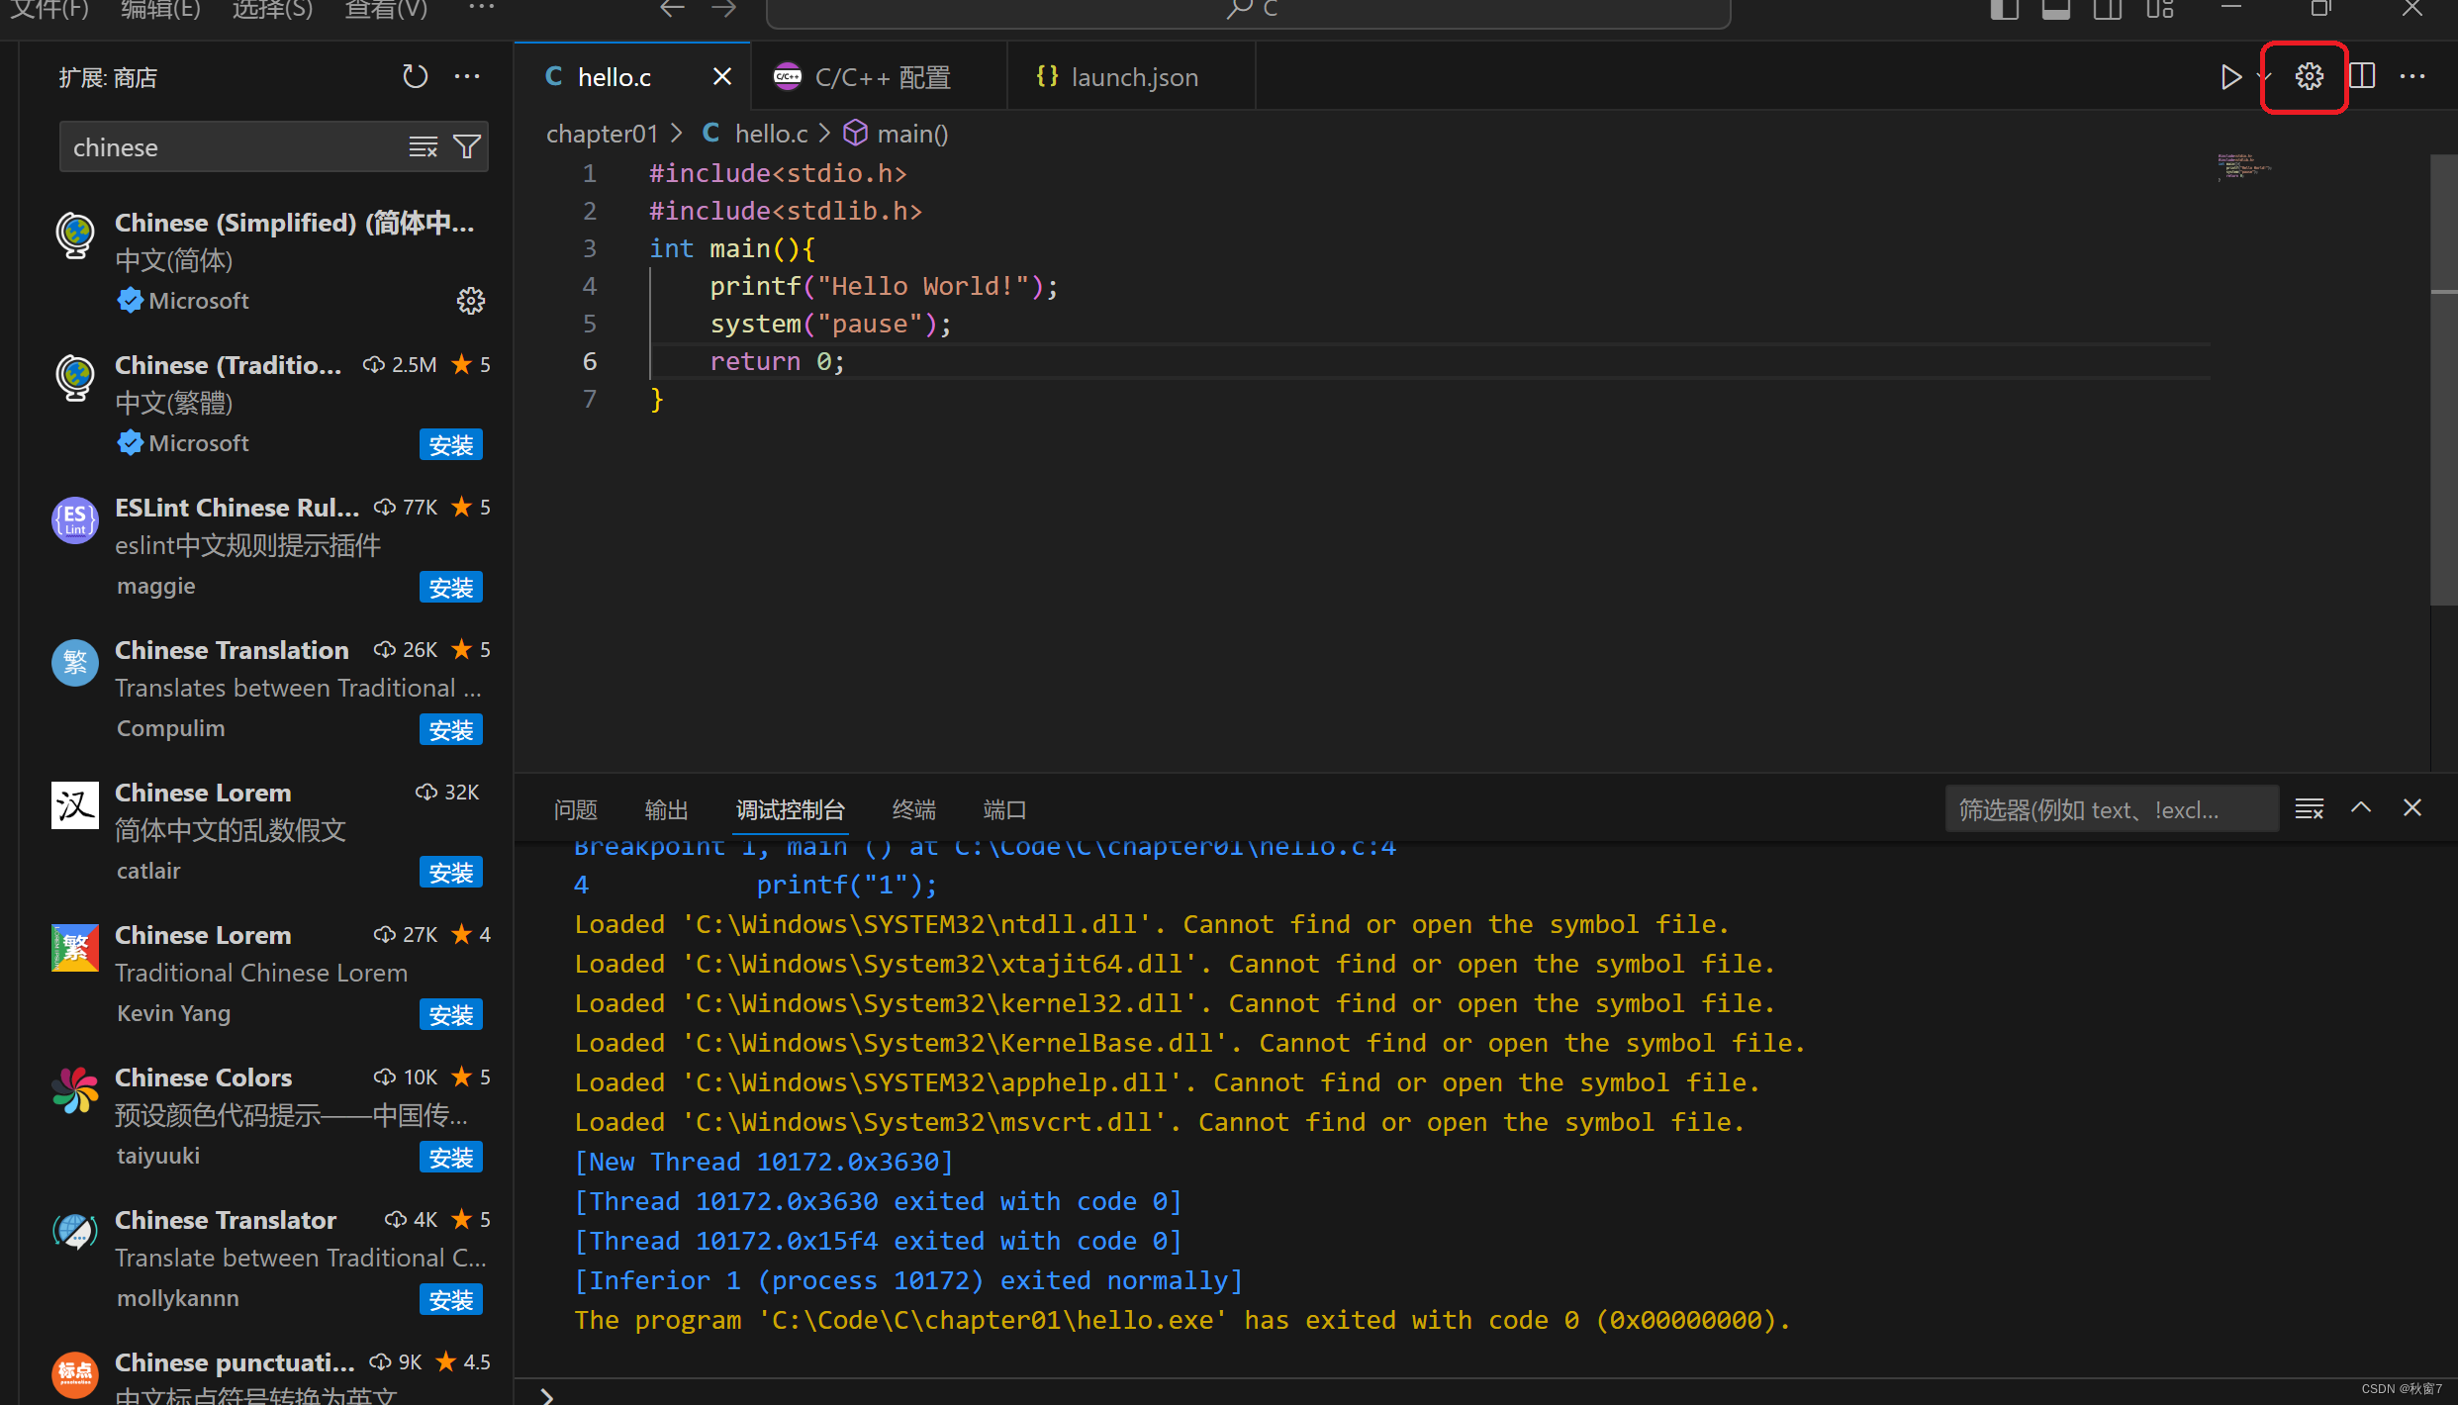
Task: Open the extension search filter menu
Action: pos(467,147)
